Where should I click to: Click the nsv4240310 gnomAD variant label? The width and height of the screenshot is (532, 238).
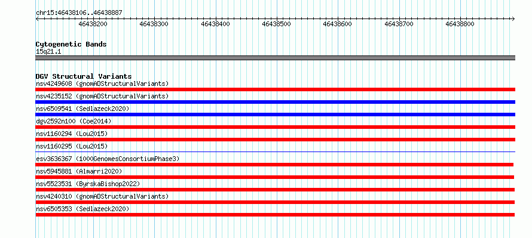click(x=102, y=196)
